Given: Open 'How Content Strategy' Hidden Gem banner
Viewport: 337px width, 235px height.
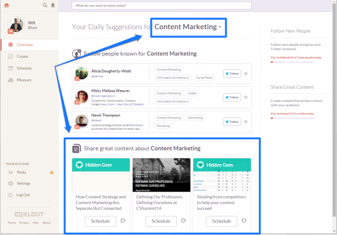Looking at the screenshot, I should [101, 165].
